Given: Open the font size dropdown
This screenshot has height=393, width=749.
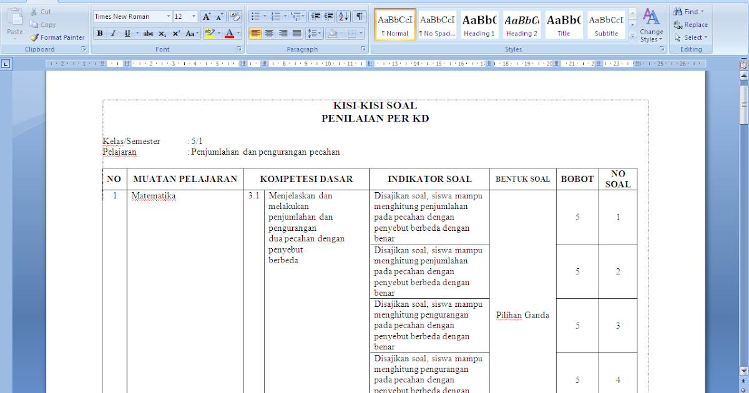Looking at the screenshot, I should point(194,17).
